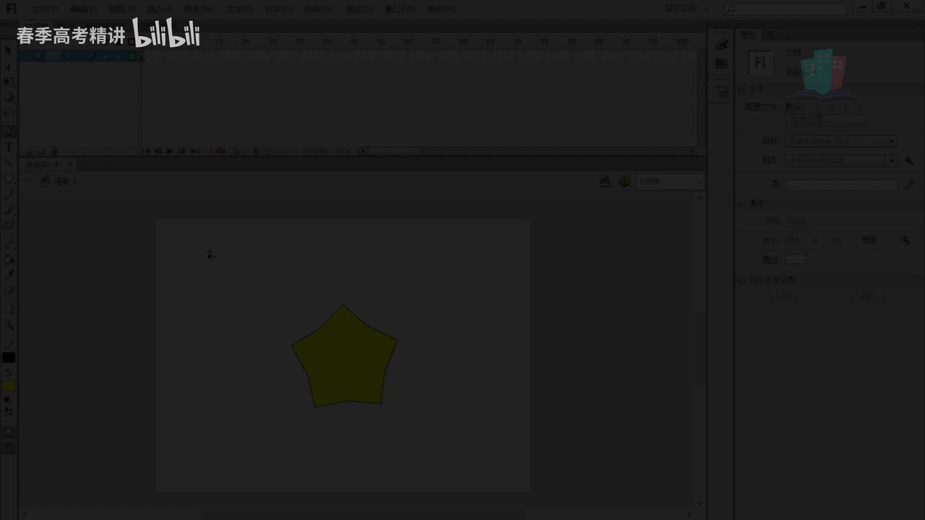Go to the first frame
Screen dimensions: 925x520
146,152
